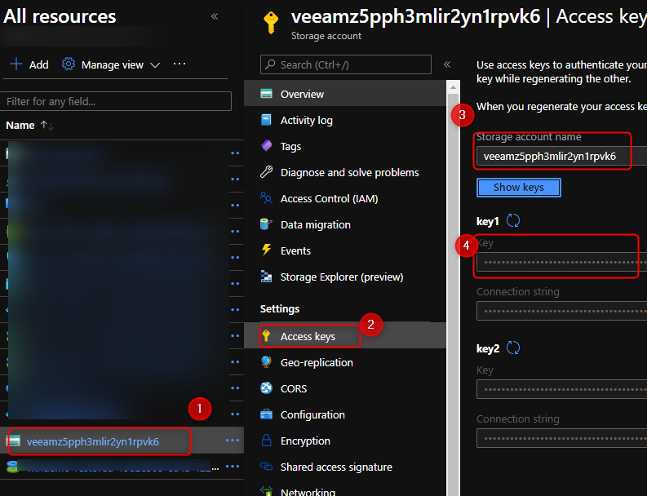Open the more options ellipsis in toolbar
Image resolution: width=647 pixels, height=496 pixels.
pos(179,64)
